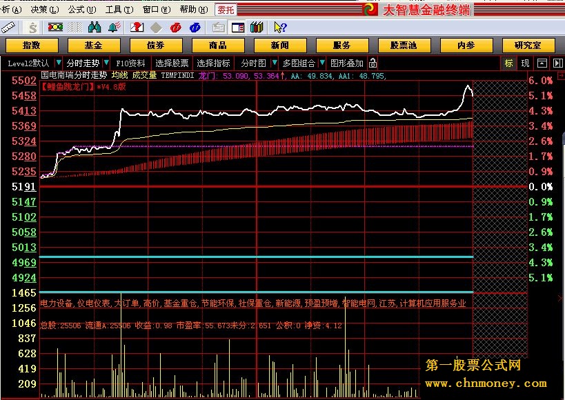Open the 帮助(H) menu
Screen dimensions: 565x400
[194, 10]
